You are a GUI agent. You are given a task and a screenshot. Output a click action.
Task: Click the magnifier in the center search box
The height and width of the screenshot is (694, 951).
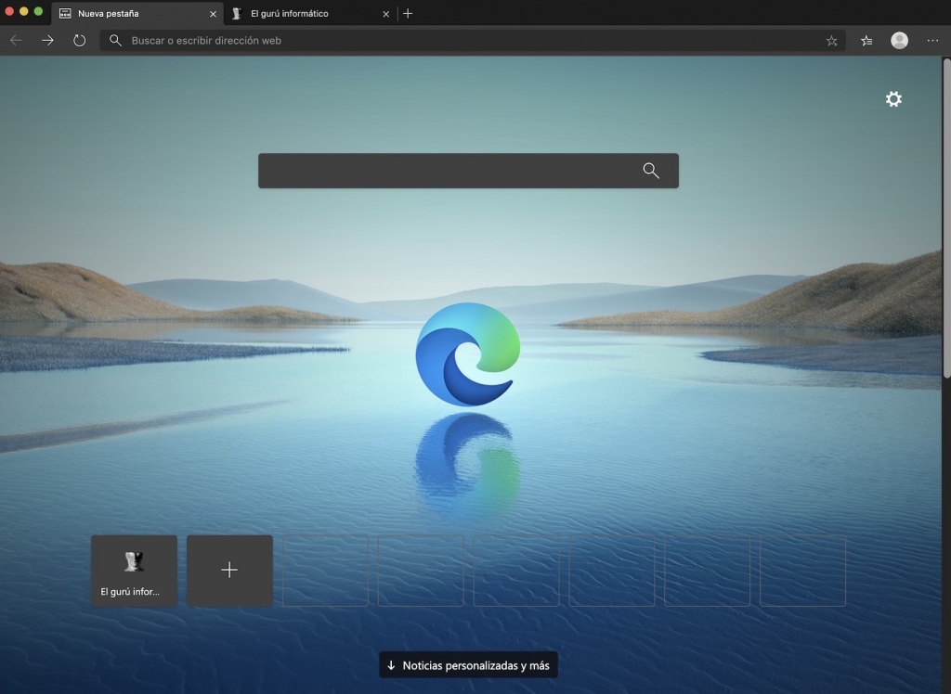coord(651,171)
